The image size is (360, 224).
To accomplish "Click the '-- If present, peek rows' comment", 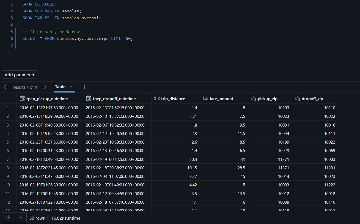I will pyautogui.click(x=52, y=32).
